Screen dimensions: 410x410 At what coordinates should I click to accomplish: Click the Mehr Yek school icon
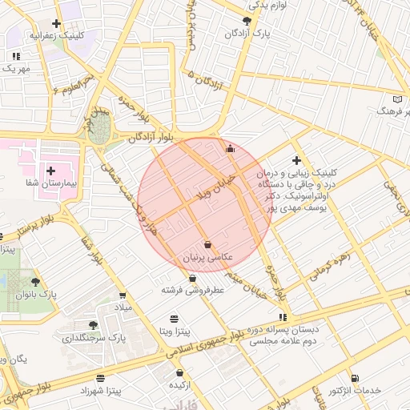click(16, 56)
